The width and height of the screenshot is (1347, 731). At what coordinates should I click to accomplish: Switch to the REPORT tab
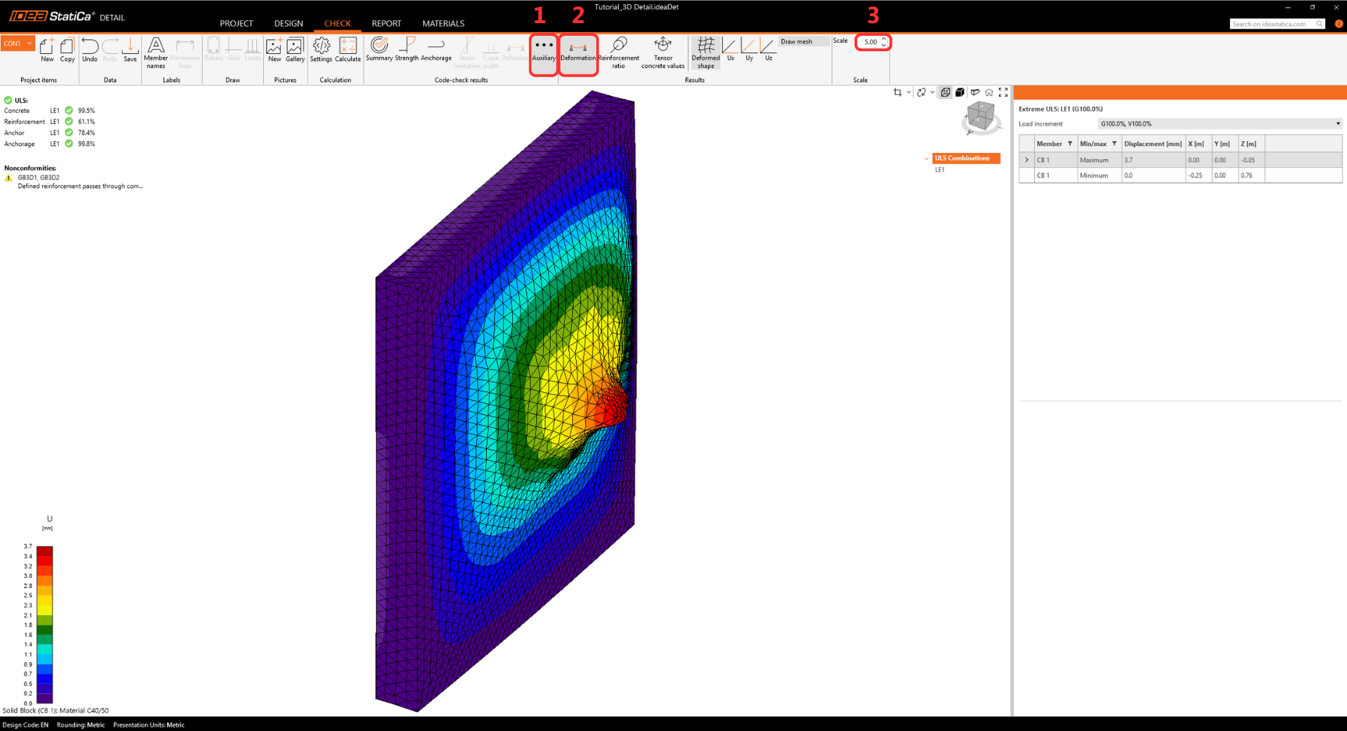(x=386, y=23)
